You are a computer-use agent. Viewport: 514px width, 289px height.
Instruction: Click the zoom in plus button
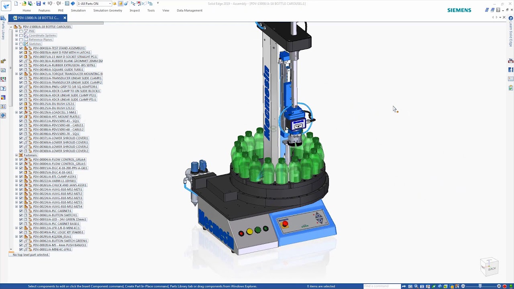(499, 286)
